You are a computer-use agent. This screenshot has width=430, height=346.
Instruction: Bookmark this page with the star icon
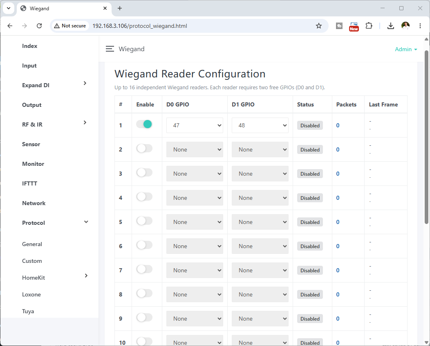(x=318, y=26)
